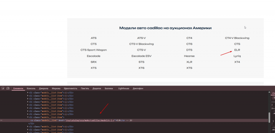Switch to the Lighthouse tab
The image size is (275, 133).
click(x=124, y=88)
